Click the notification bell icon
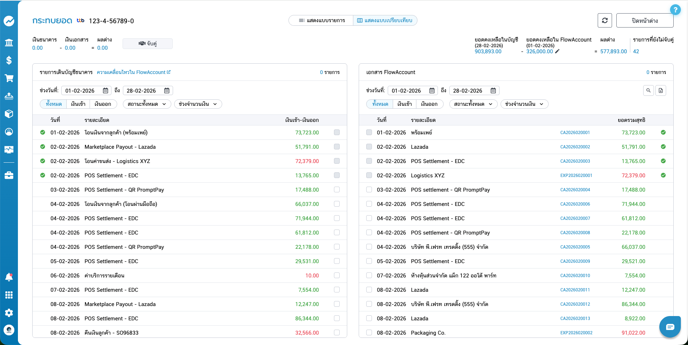 tap(9, 277)
